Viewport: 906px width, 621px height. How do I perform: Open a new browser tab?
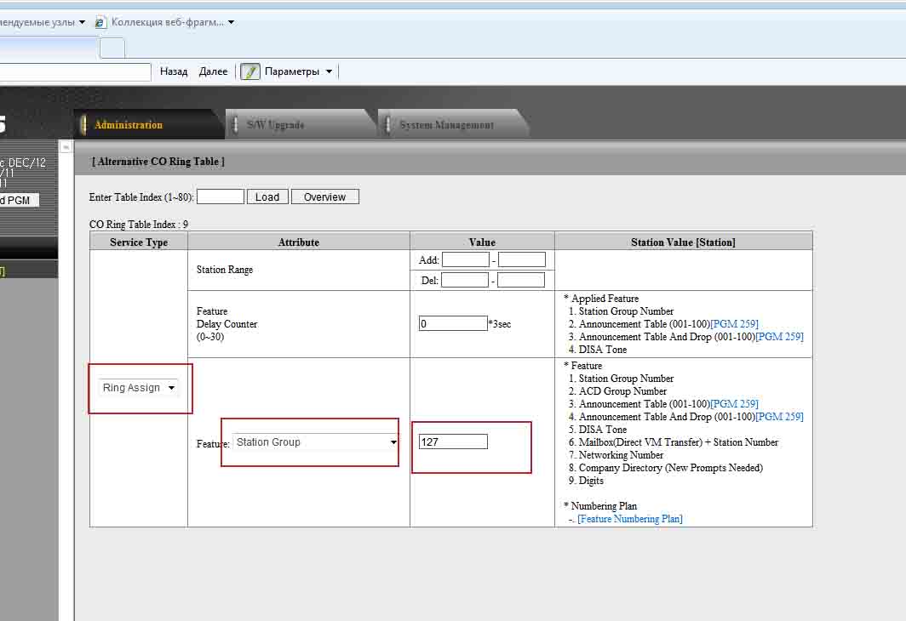[x=112, y=48]
